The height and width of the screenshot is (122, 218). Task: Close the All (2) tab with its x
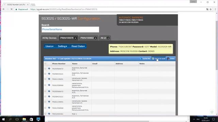coord(108,38)
